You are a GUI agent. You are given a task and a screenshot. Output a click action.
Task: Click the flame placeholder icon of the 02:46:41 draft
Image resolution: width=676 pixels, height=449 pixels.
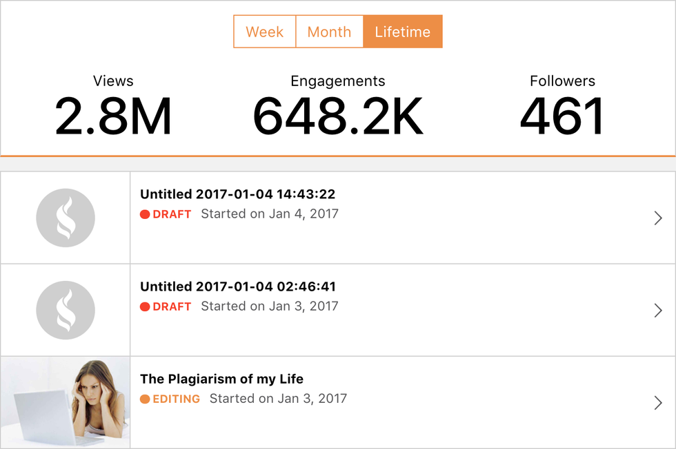(66, 310)
